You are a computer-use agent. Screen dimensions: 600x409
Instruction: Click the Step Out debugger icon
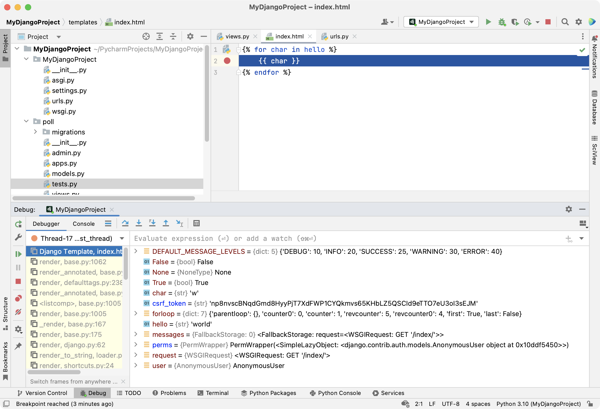point(166,223)
